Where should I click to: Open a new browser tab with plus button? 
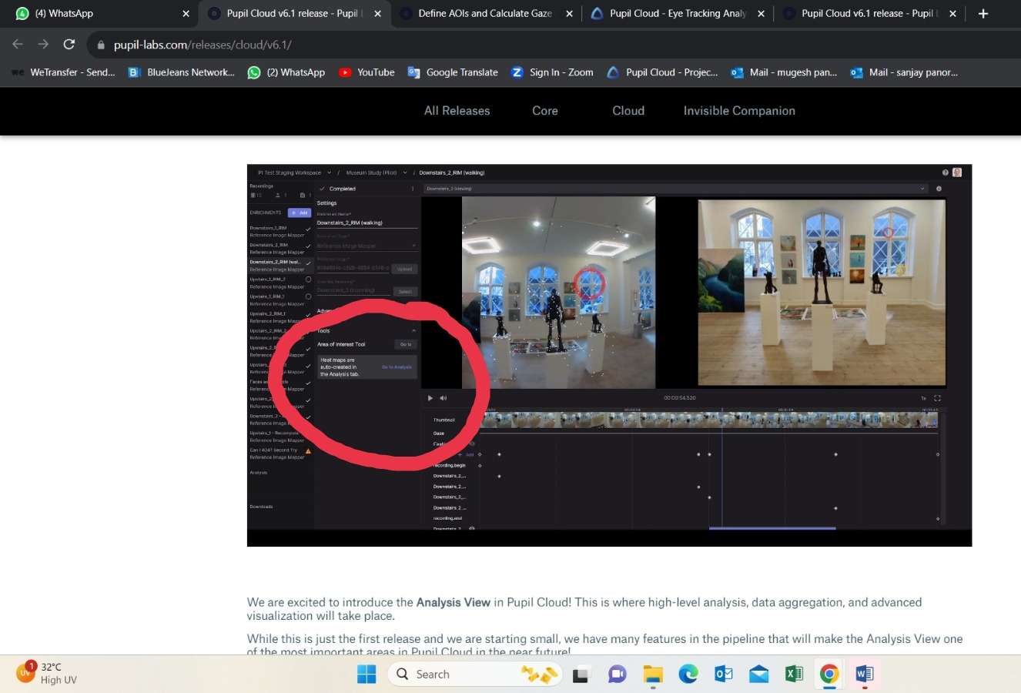click(x=983, y=13)
